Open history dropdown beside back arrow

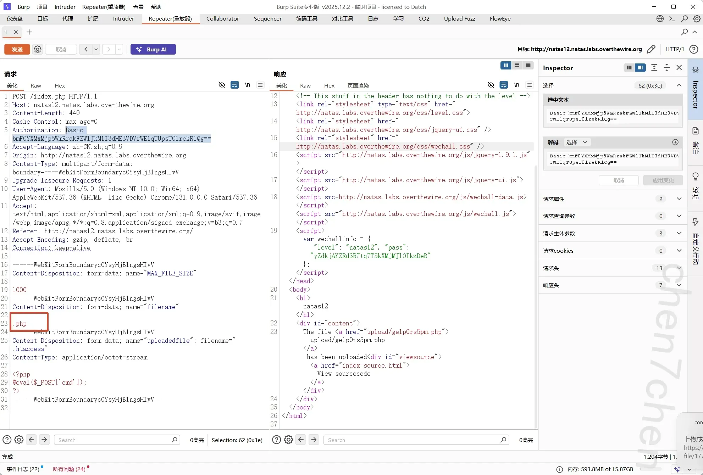coord(96,49)
